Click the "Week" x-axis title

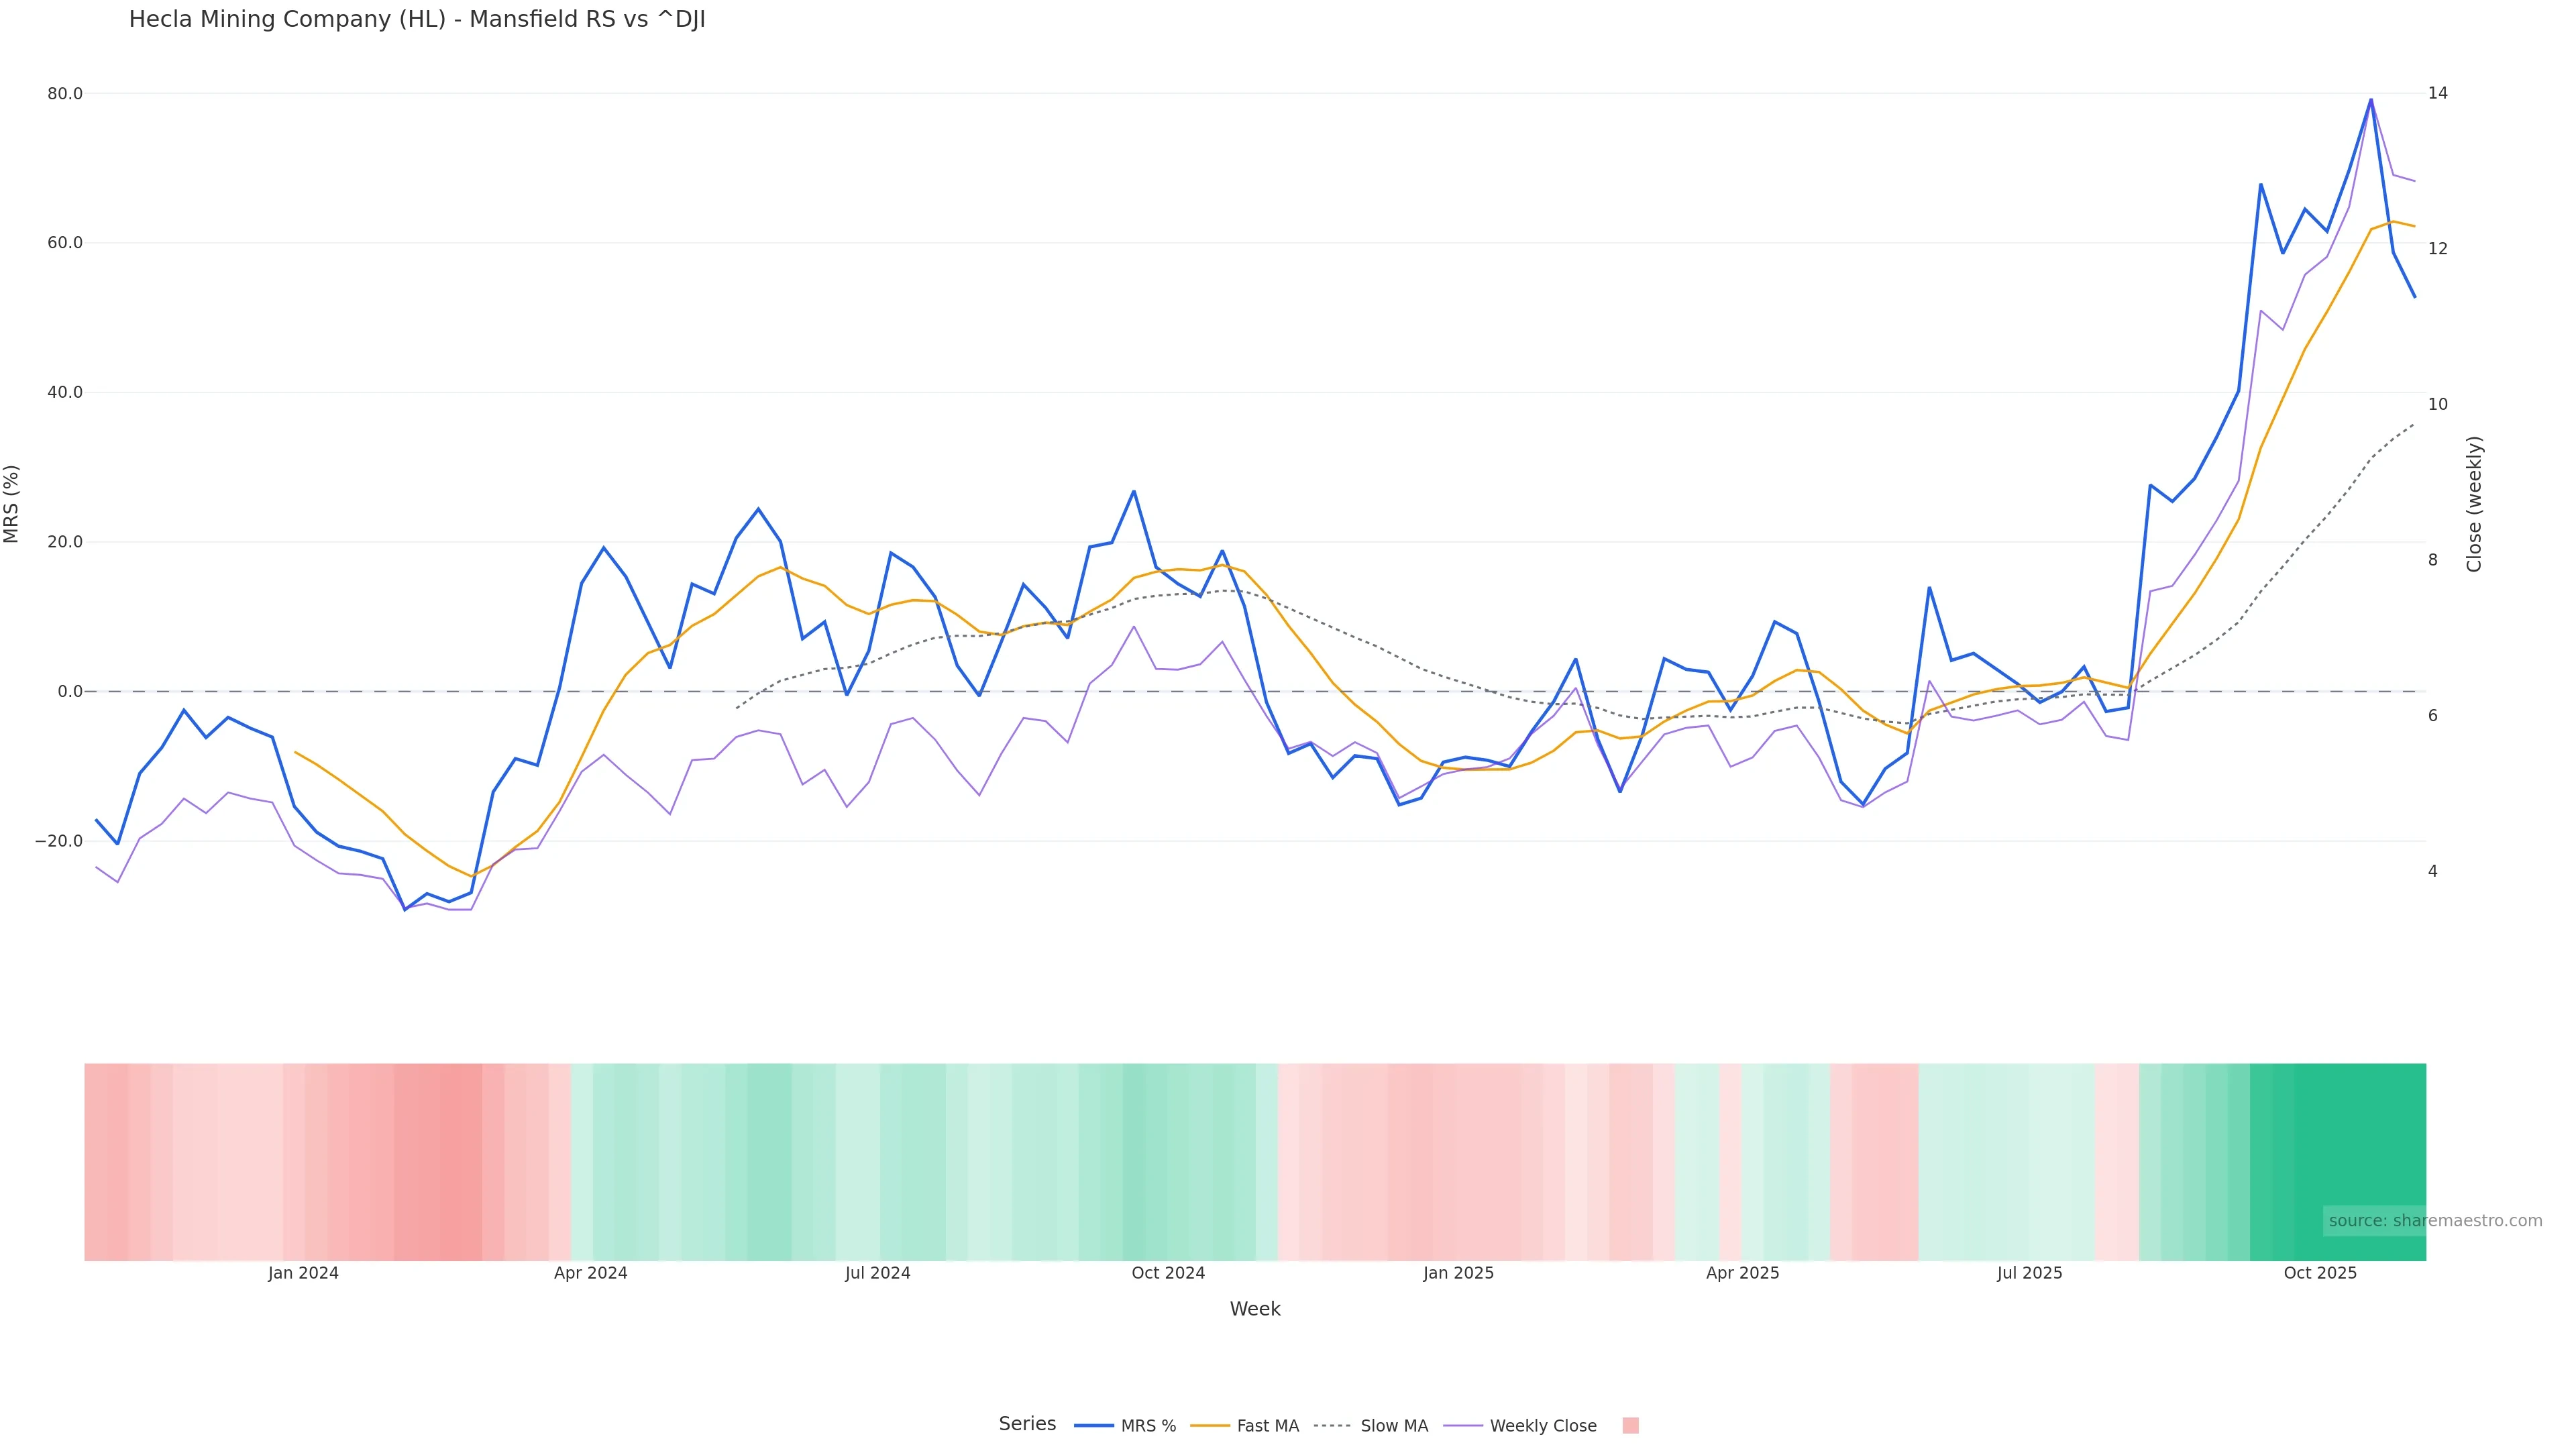pyautogui.click(x=1254, y=1309)
